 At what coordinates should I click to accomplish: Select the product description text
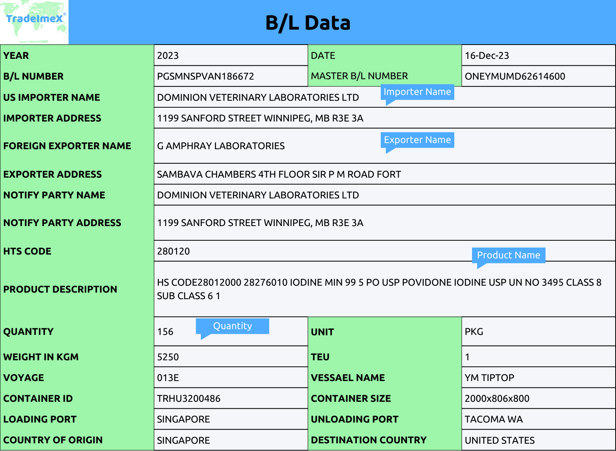point(379,289)
